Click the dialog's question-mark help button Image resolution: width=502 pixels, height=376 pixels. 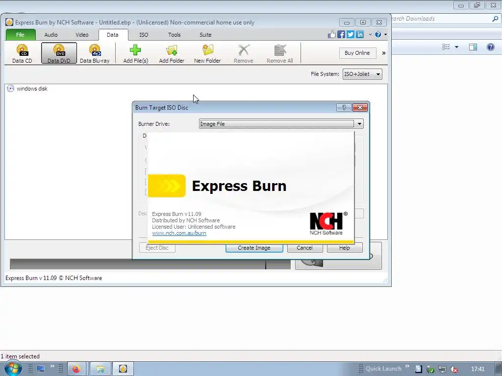pyautogui.click(x=344, y=107)
